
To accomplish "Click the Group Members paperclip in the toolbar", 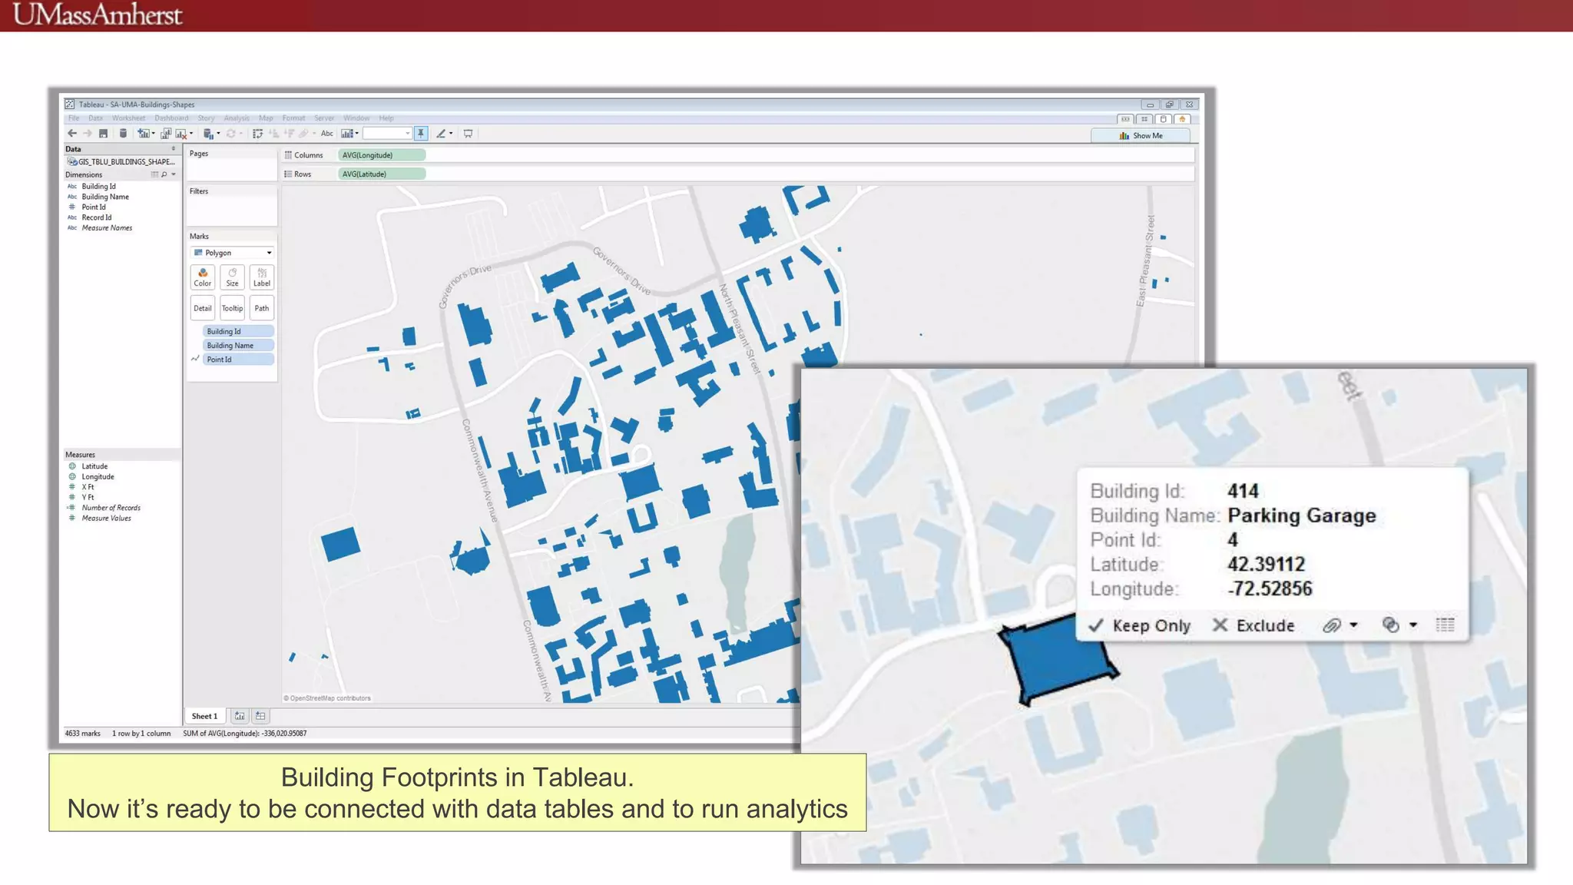I will coord(303,134).
